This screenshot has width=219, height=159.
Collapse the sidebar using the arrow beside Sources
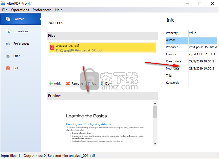pyautogui.click(x=40, y=19)
